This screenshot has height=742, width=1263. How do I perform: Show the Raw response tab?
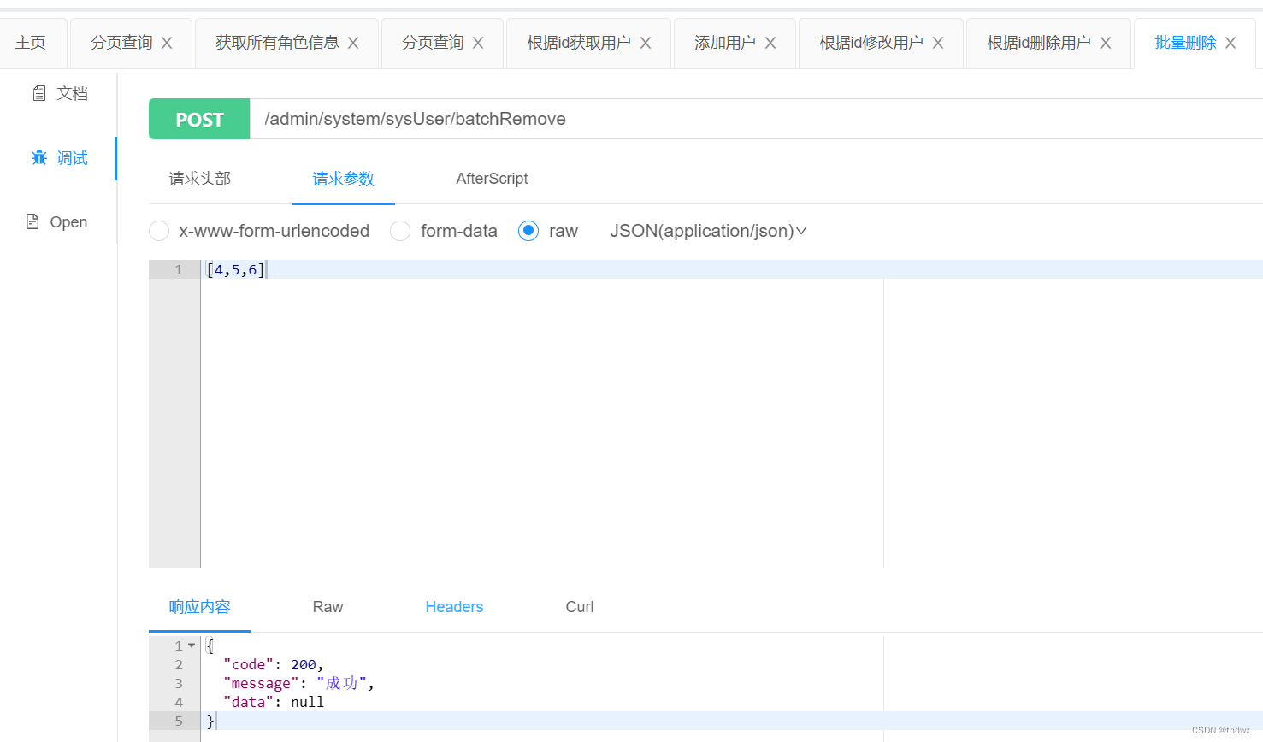click(x=328, y=607)
